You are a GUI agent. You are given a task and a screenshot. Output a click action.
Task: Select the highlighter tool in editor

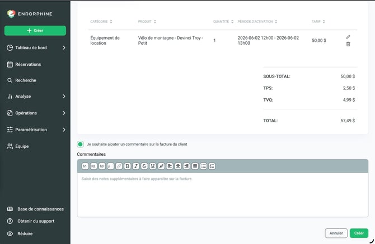click(x=161, y=166)
